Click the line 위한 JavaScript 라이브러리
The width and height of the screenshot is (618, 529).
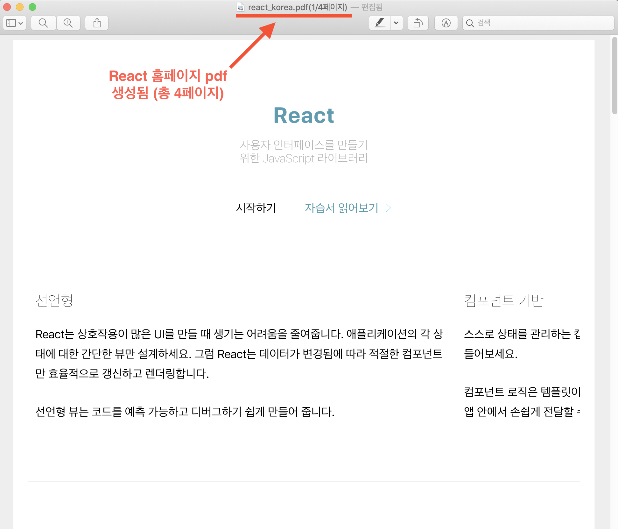(304, 158)
